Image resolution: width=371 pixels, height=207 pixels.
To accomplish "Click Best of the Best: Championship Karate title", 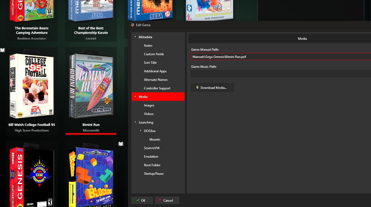I will [91, 30].
